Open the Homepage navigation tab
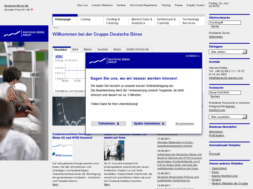The height and width of the screenshot is (189, 253). tap(65, 20)
